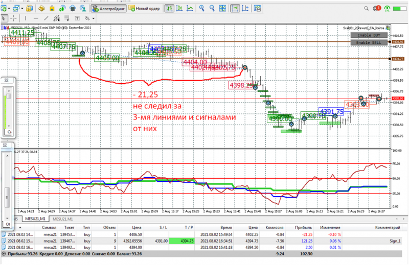Click the percent-sign objects icon

pyautogui.click(x=87, y=18)
